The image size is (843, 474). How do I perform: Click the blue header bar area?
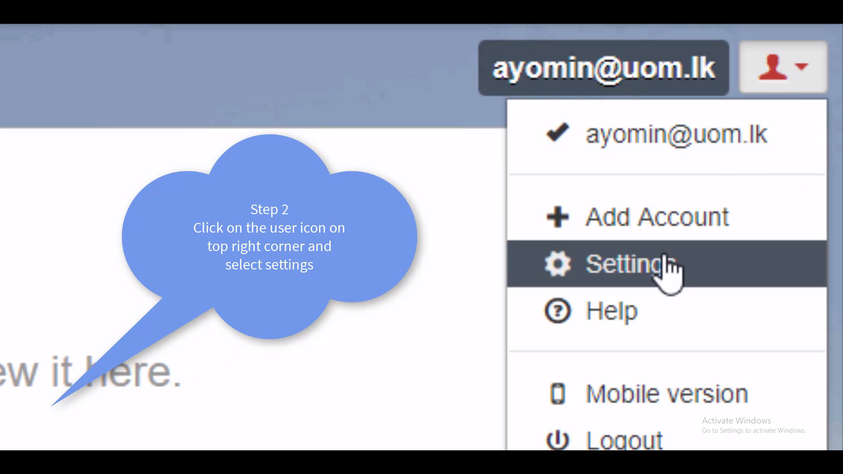220,75
